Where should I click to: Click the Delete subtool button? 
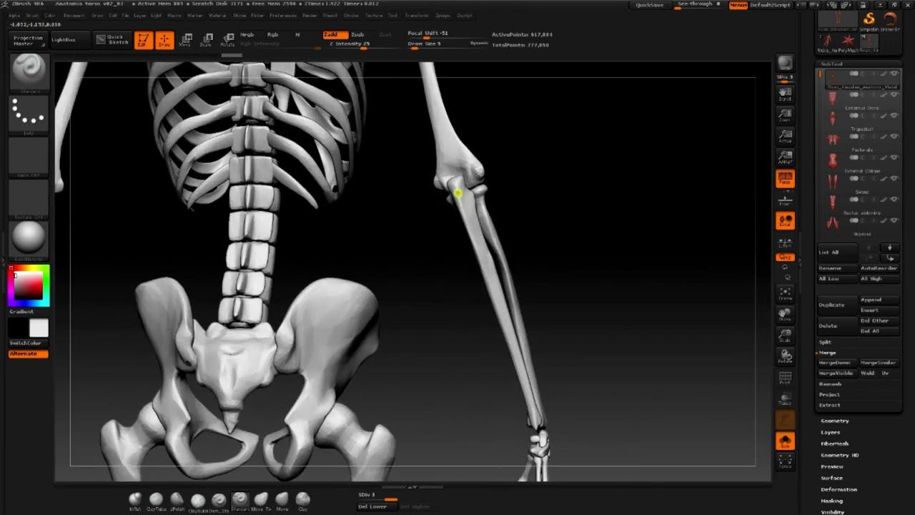(837, 325)
